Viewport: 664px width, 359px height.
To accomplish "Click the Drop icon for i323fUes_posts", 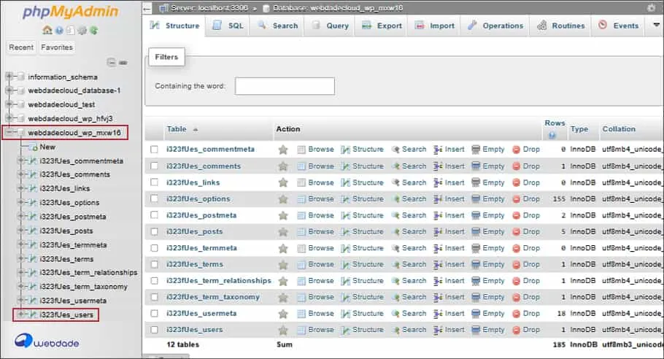I will [517, 231].
